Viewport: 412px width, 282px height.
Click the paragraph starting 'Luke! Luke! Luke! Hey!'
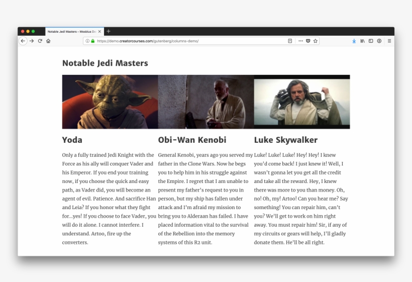coord(301,199)
